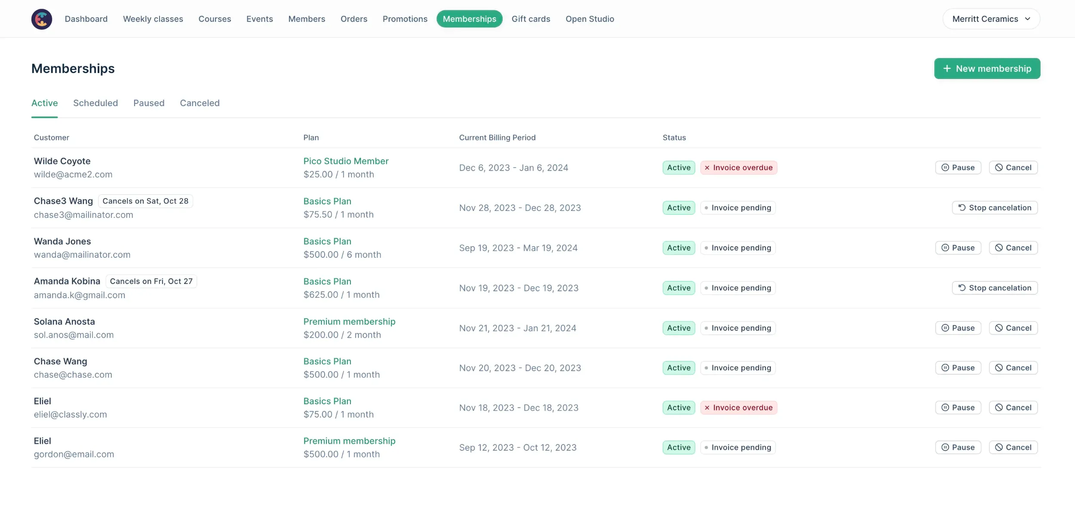Click the studio logo in the top left corner
This screenshot has height=528, width=1075.
point(41,18)
